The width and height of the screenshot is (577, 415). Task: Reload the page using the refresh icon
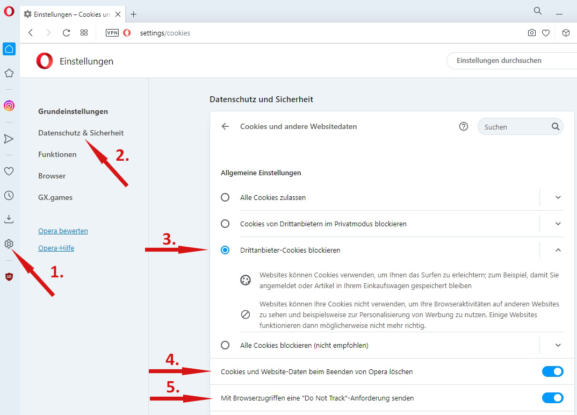[67, 33]
